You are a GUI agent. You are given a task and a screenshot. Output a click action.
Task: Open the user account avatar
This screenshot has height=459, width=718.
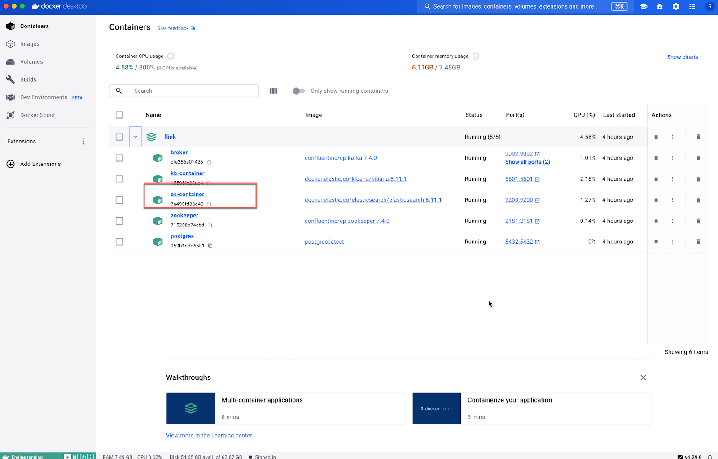(709, 6)
